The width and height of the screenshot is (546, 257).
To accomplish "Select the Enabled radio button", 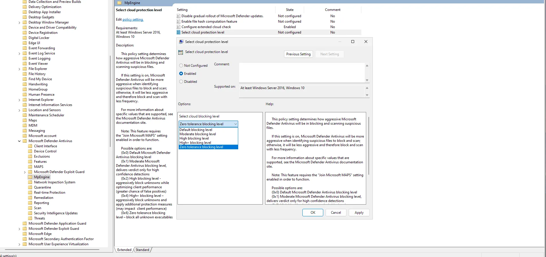I will click(x=181, y=74).
